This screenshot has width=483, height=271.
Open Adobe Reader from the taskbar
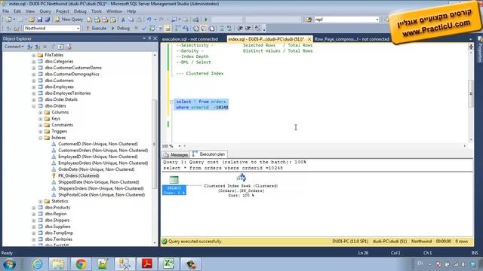tap(146, 264)
